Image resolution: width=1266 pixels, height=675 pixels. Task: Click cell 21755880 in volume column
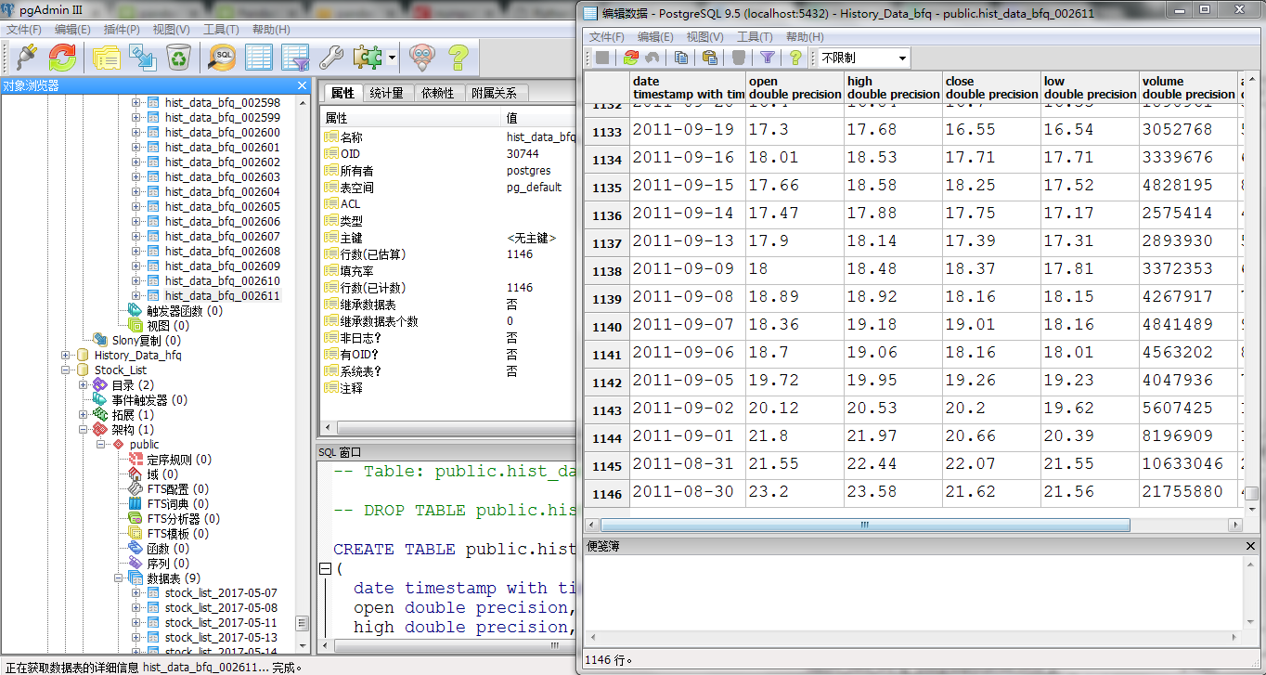point(1188,492)
